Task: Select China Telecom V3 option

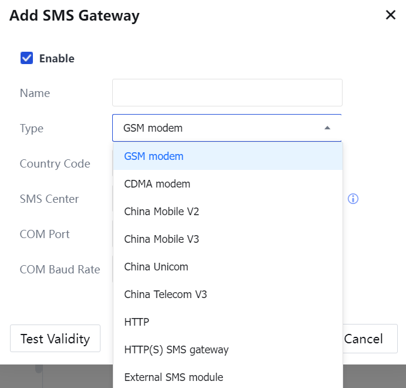Action: (x=166, y=295)
